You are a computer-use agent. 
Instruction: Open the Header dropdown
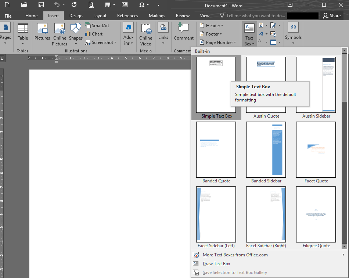pos(212,25)
